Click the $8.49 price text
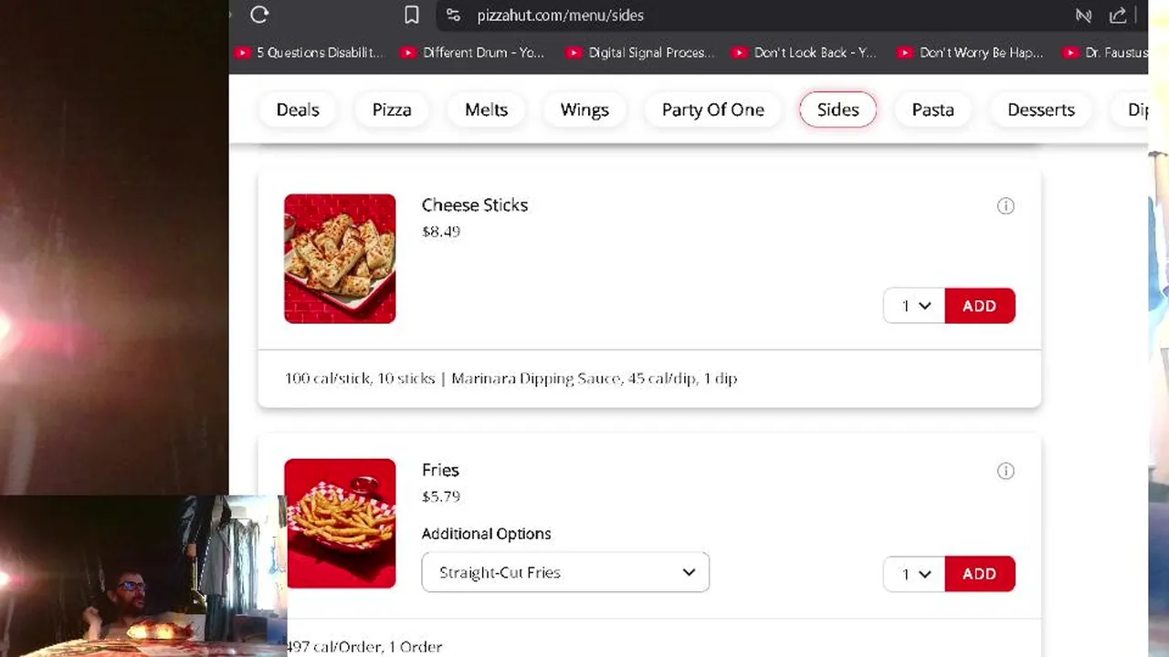The width and height of the screenshot is (1169, 657). point(441,232)
